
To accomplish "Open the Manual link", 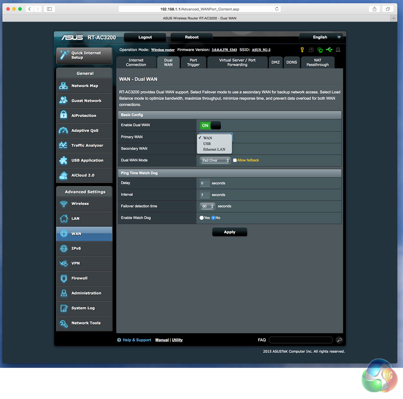I will [162, 340].
